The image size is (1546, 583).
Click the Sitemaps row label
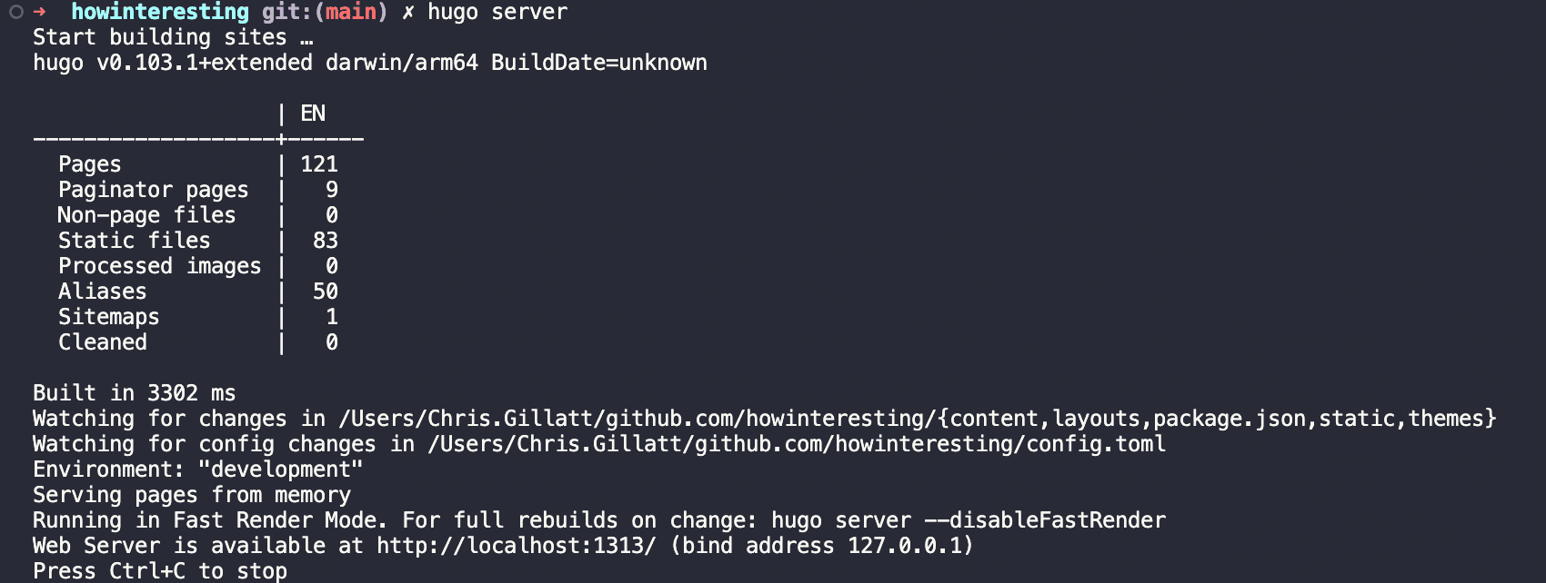click(x=108, y=317)
